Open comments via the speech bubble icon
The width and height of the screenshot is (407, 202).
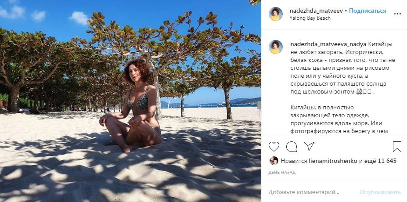[x=292, y=147]
